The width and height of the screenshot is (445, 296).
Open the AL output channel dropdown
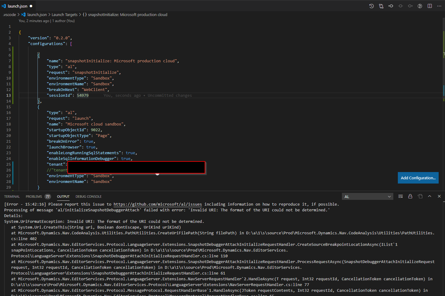(367, 196)
